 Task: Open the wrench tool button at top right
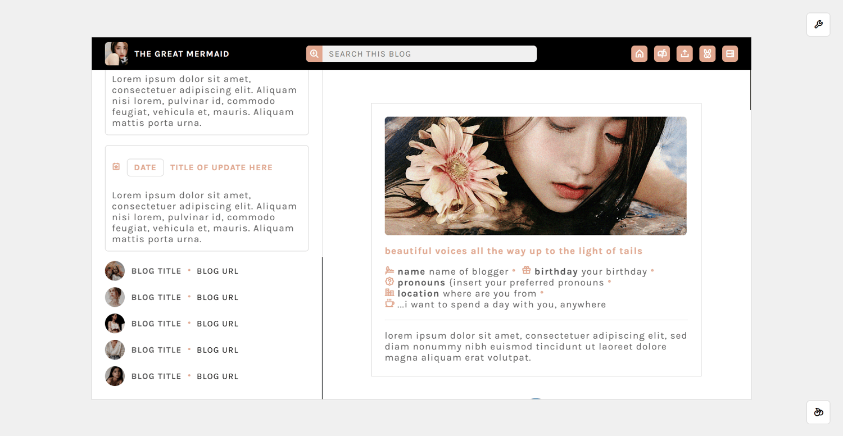[818, 25]
